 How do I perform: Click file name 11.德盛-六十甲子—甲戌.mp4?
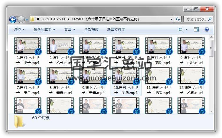click(158, 90)
